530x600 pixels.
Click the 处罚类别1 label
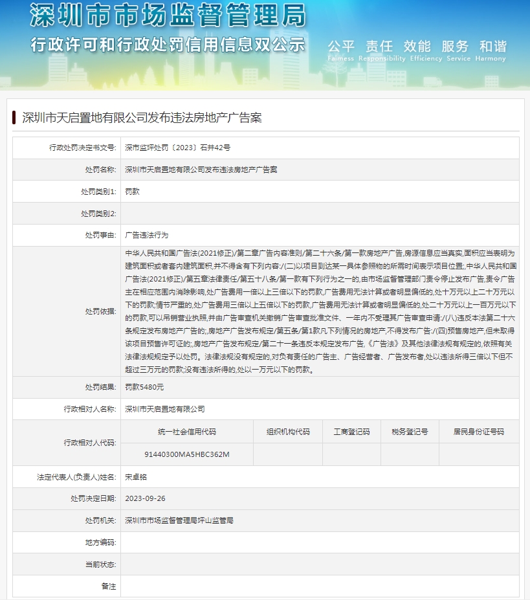98,192
